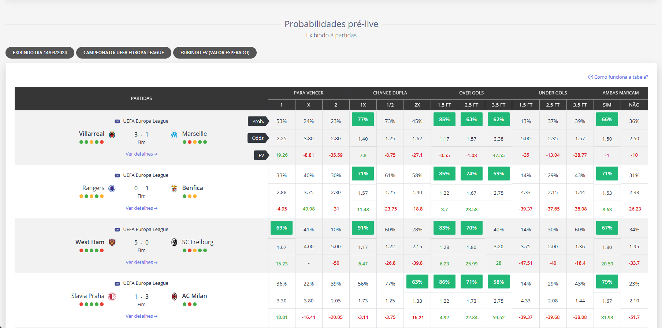Click the green 77% cell in Villarreal row
Image resolution: width=662 pixels, height=328 pixels.
(363, 119)
